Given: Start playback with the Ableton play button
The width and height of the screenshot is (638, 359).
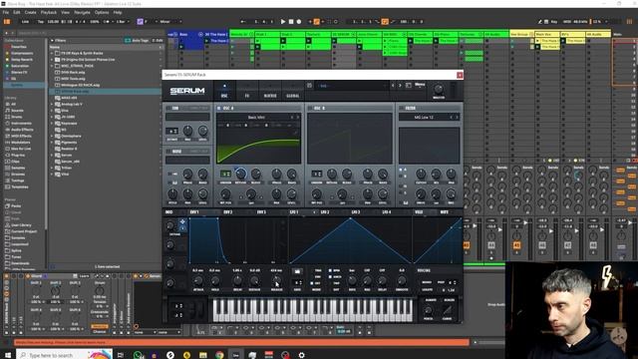Looking at the screenshot, I should 283,22.
